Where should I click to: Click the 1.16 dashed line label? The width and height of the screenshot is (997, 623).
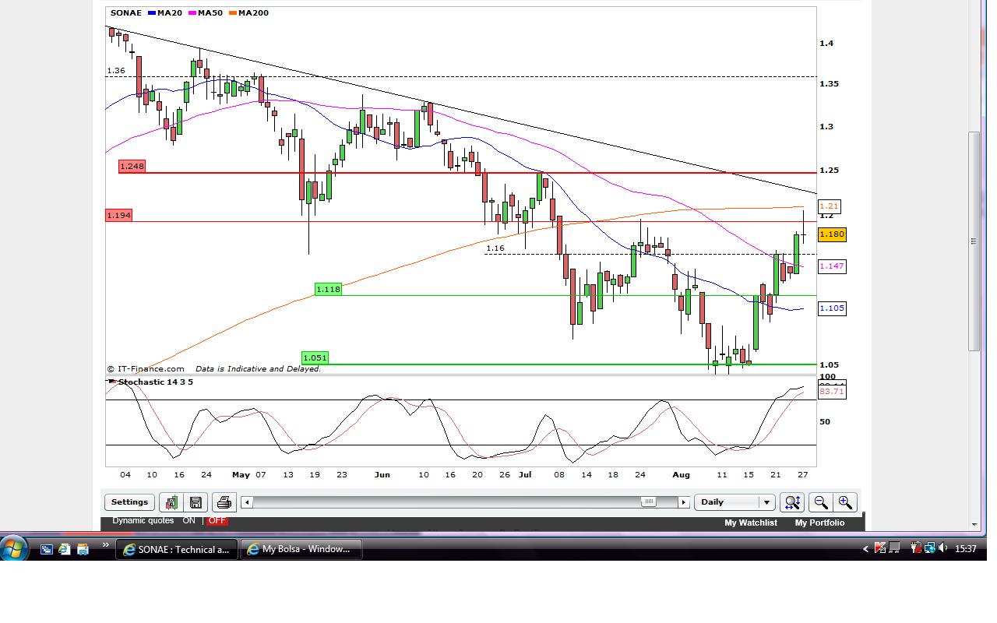495,248
